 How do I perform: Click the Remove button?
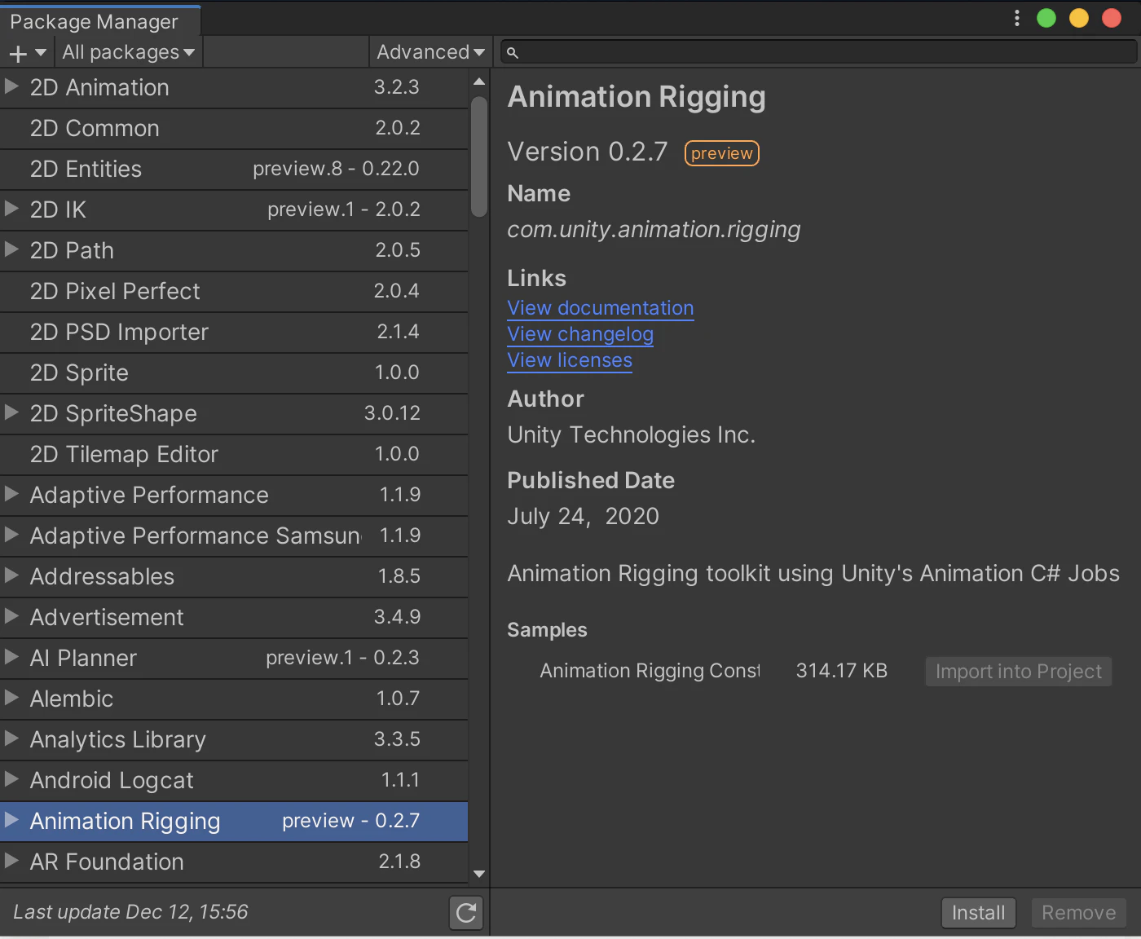1079,913
